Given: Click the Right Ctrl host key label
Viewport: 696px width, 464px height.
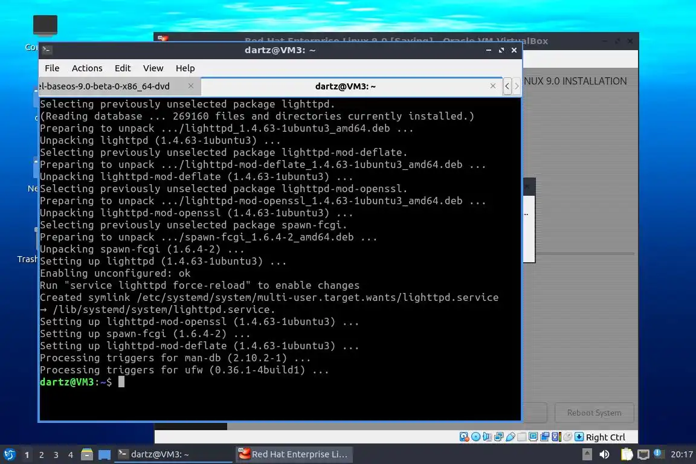Looking at the screenshot, I should pos(605,437).
